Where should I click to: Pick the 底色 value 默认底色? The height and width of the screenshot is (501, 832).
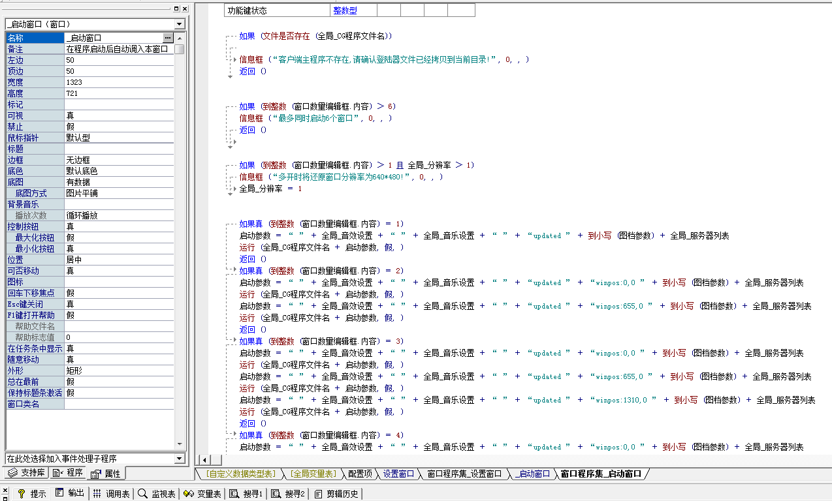[x=119, y=171]
